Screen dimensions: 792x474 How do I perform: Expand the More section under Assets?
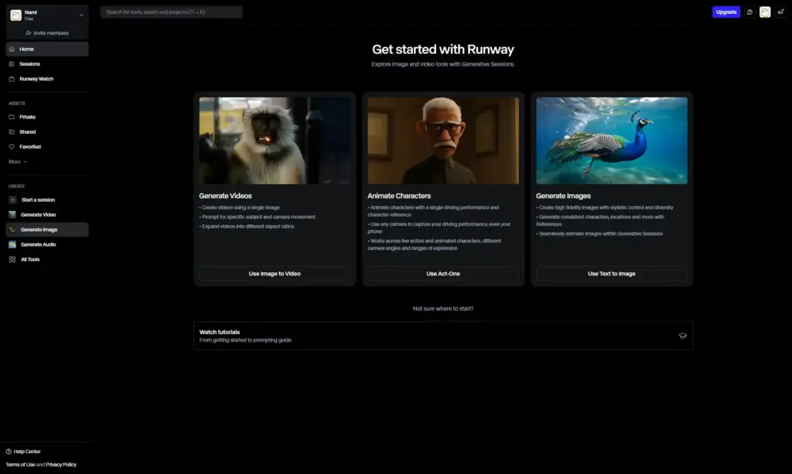pos(18,162)
